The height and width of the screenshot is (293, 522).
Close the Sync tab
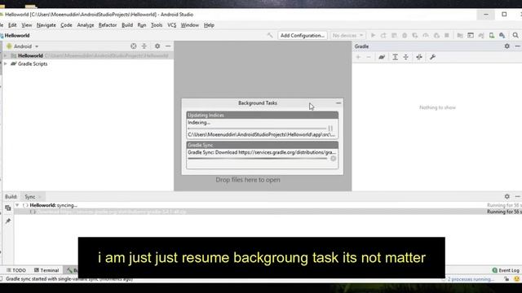tap(40, 197)
